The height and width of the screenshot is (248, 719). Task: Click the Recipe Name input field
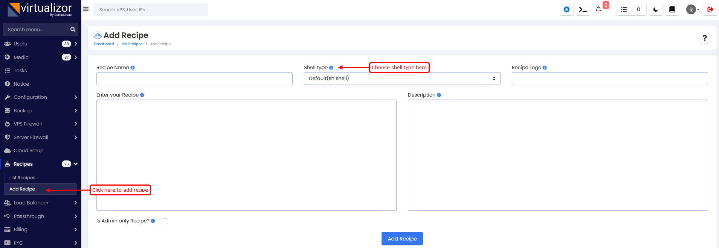coord(194,79)
